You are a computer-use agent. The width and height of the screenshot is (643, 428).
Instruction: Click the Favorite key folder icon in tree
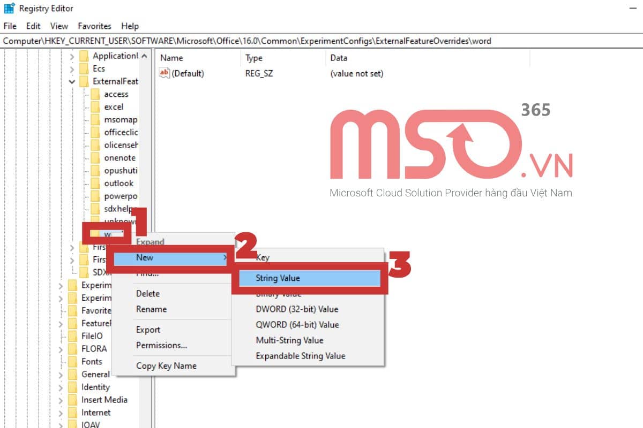tap(72, 311)
